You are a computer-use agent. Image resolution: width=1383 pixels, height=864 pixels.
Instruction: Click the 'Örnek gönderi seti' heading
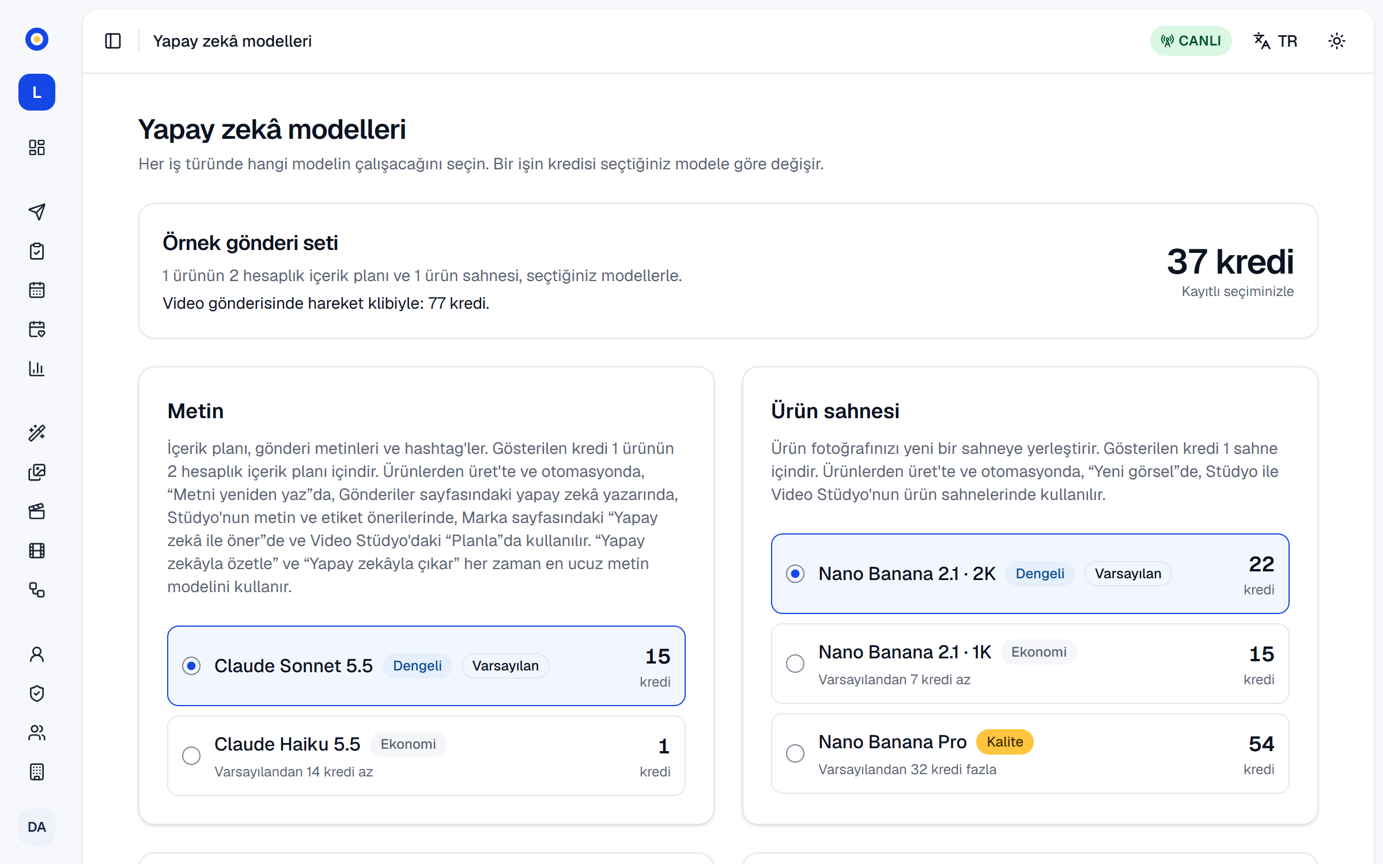tap(250, 243)
